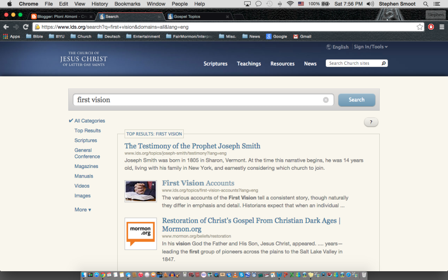The image size is (448, 280).
Task: Filter results by Magazines category
Action: pyautogui.click(x=86, y=166)
